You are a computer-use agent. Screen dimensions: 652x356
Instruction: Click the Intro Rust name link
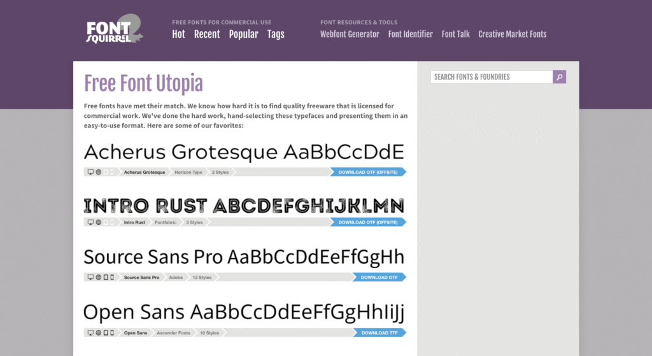point(134,222)
